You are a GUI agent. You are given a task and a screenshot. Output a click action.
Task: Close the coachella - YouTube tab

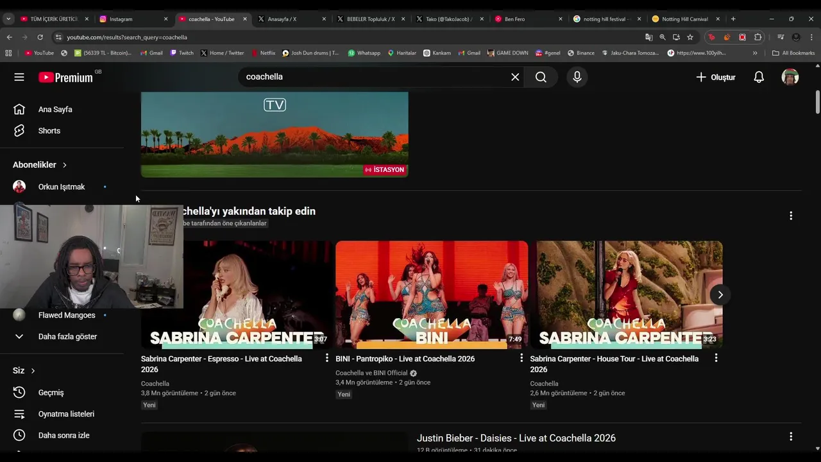pos(244,19)
